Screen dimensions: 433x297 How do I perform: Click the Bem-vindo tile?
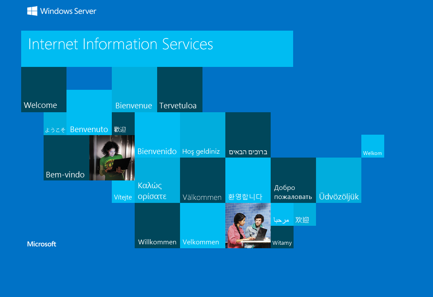pyautogui.click(x=66, y=158)
